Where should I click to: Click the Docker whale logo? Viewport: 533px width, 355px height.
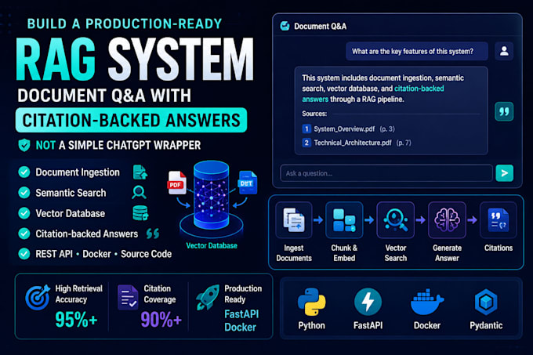(427, 302)
